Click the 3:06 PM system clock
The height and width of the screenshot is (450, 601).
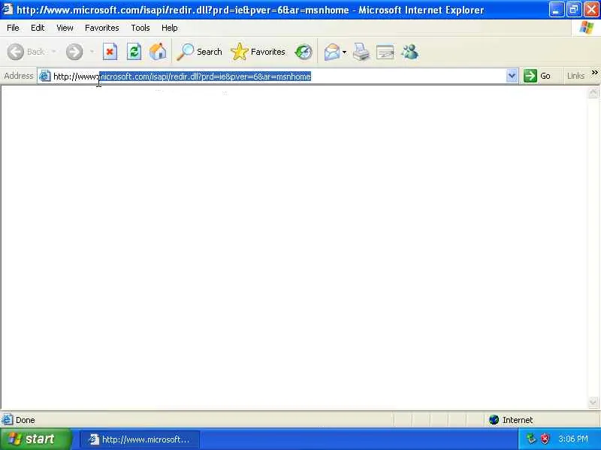click(x=572, y=439)
